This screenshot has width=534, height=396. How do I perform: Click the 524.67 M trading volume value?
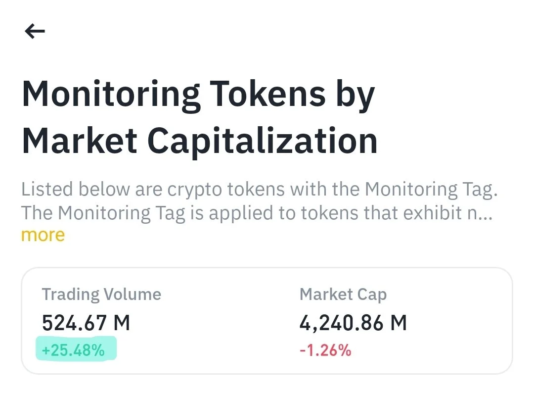[x=86, y=323]
